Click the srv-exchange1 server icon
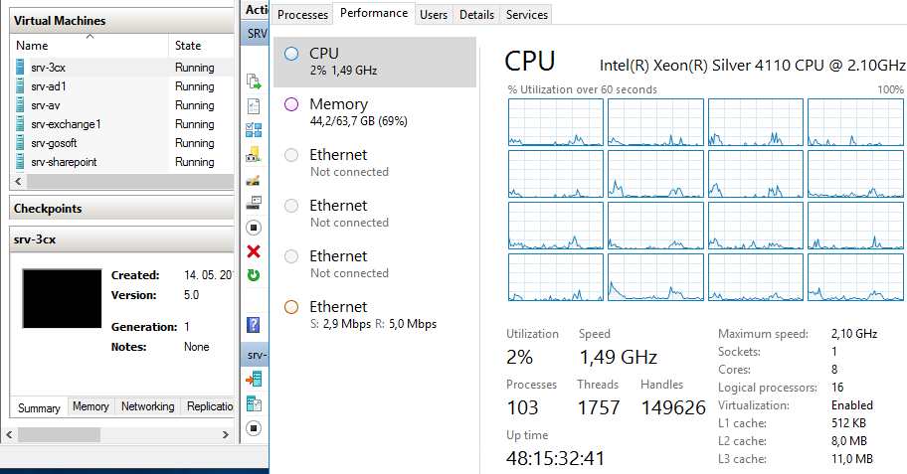The width and height of the screenshot is (907, 474). coord(20,123)
